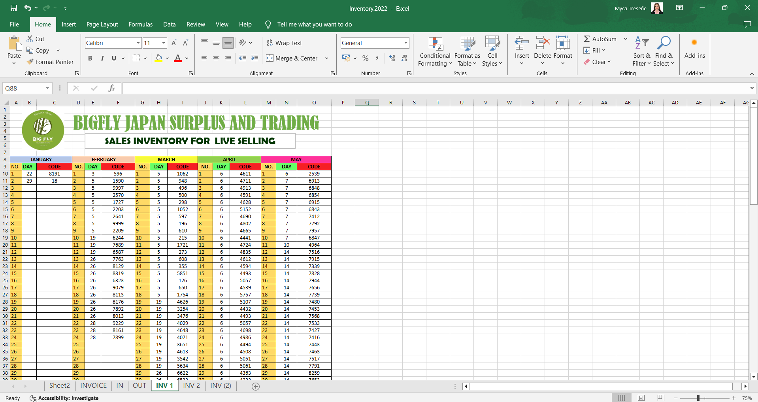
Task: Click the Select All corner triangle
Action: click(x=6, y=102)
